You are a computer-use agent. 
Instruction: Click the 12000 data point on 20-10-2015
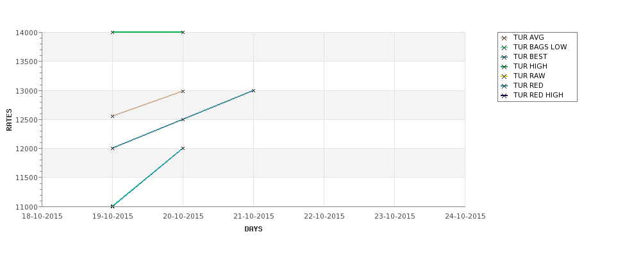pos(183,148)
